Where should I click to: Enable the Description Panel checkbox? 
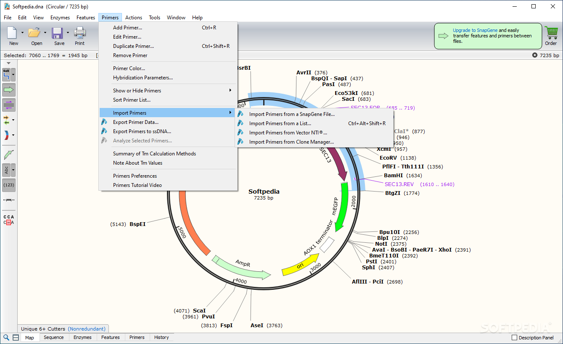[x=514, y=338]
